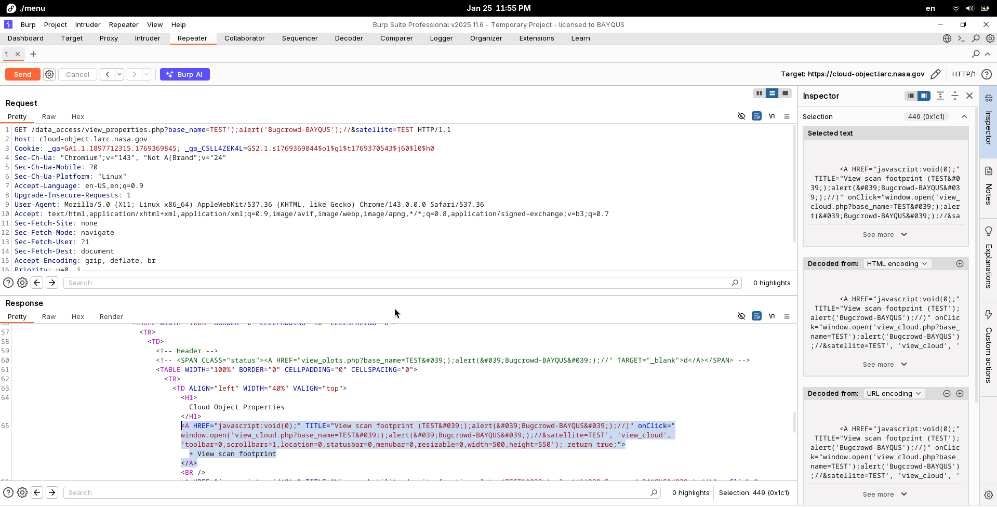Click the Send request button
Screen dimensions: 997x507
(22, 74)
